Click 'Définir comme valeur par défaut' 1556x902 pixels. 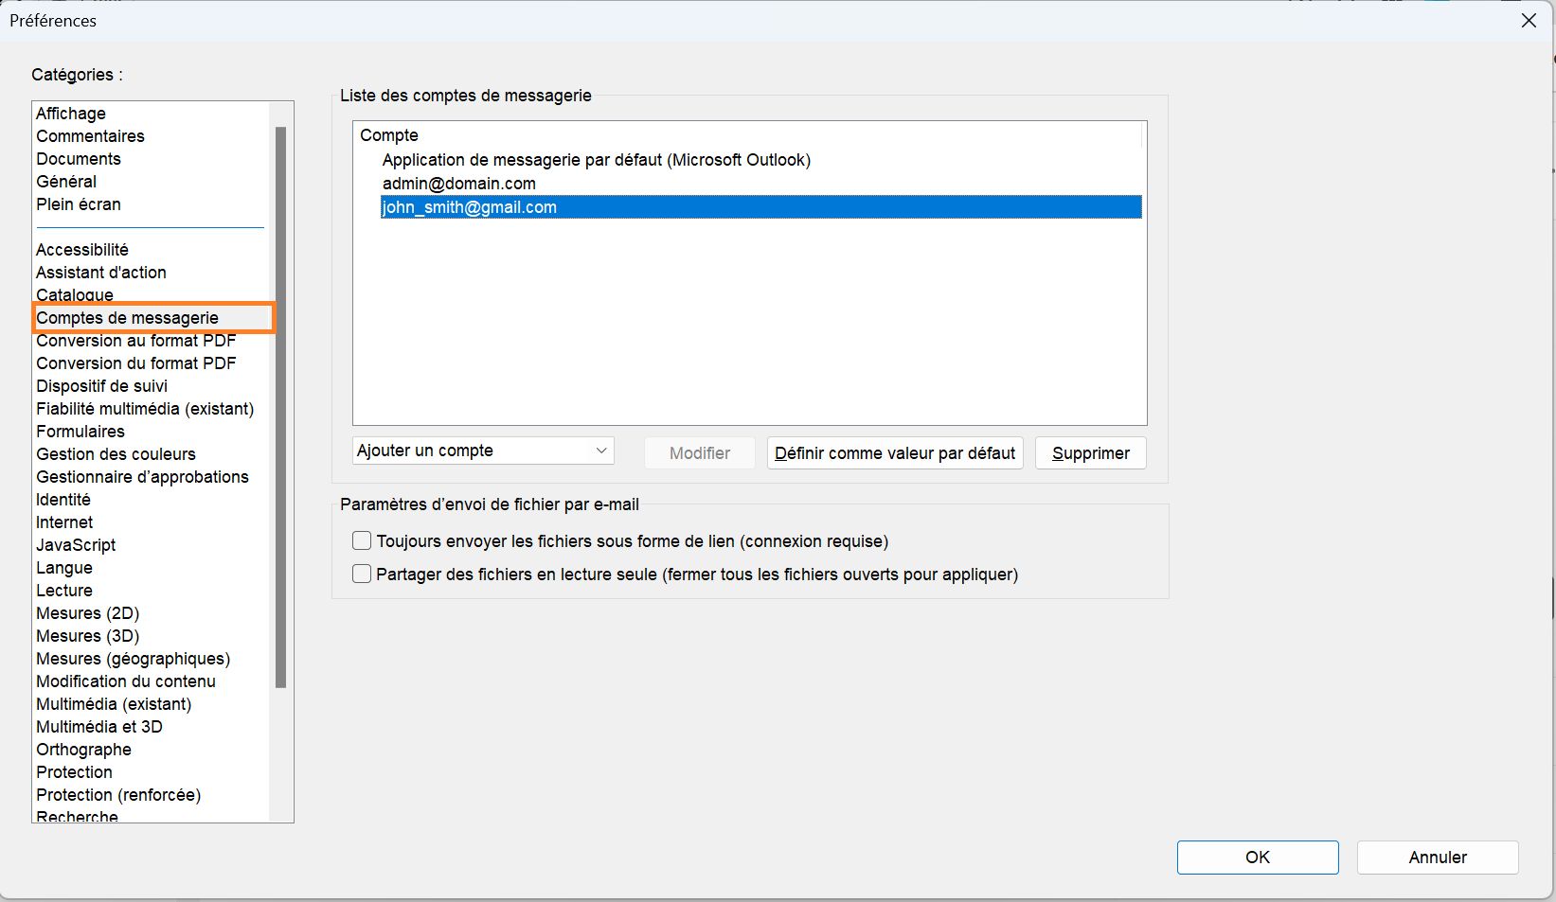point(895,453)
